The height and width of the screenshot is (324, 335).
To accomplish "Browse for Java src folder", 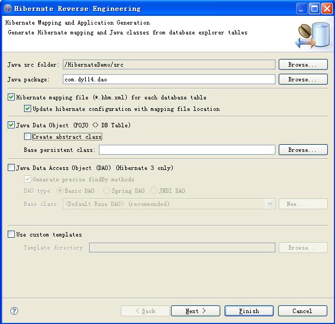I will [x=303, y=64].
